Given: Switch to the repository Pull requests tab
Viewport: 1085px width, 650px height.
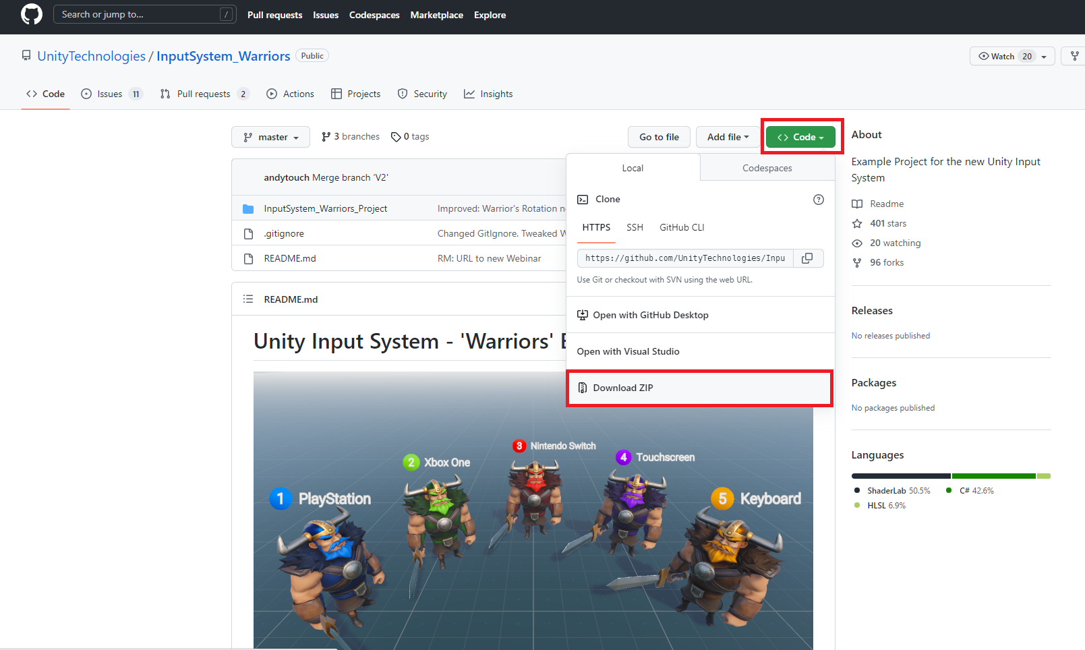Looking at the screenshot, I should [x=204, y=94].
